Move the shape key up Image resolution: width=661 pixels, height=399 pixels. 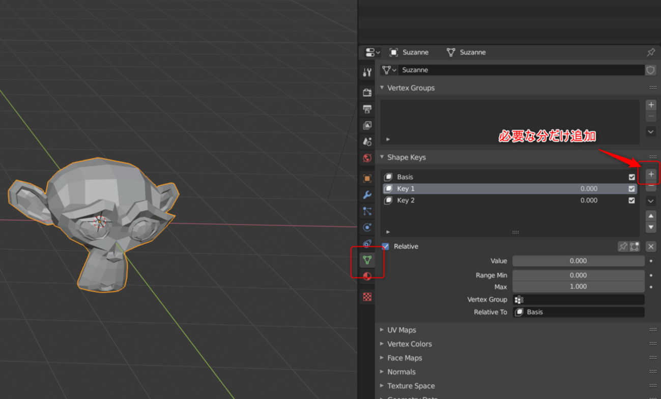click(x=651, y=216)
